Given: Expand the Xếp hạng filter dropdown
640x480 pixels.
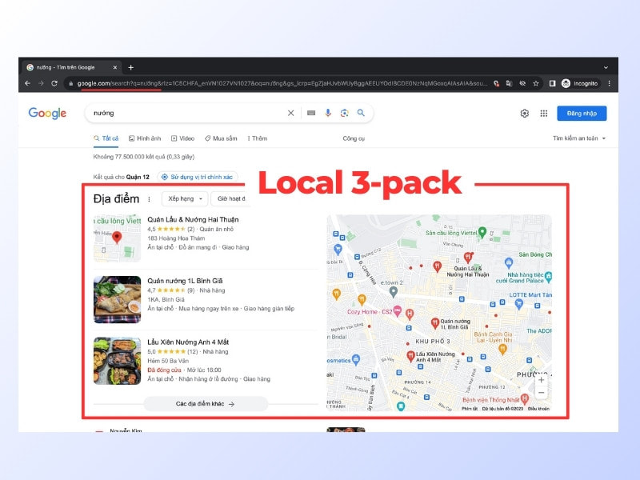Looking at the screenshot, I should pos(186,199).
